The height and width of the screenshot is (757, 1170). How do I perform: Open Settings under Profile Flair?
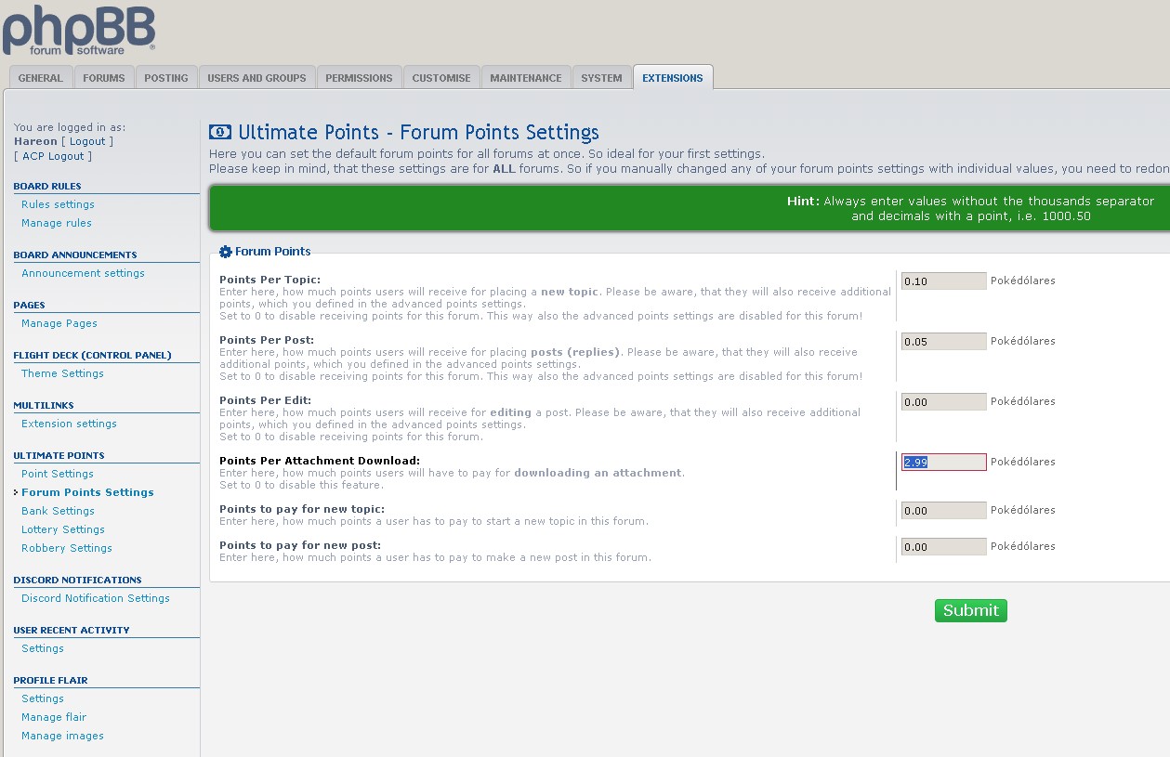pyautogui.click(x=43, y=698)
